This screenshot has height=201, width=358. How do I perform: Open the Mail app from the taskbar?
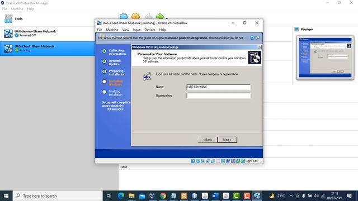click(x=142, y=196)
